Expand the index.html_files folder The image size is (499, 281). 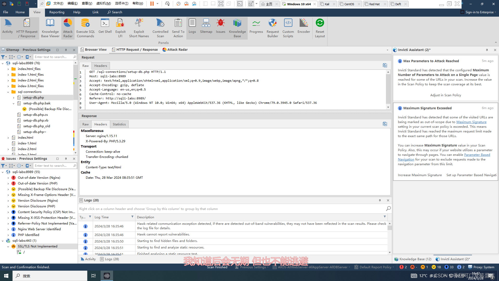coord(8,69)
